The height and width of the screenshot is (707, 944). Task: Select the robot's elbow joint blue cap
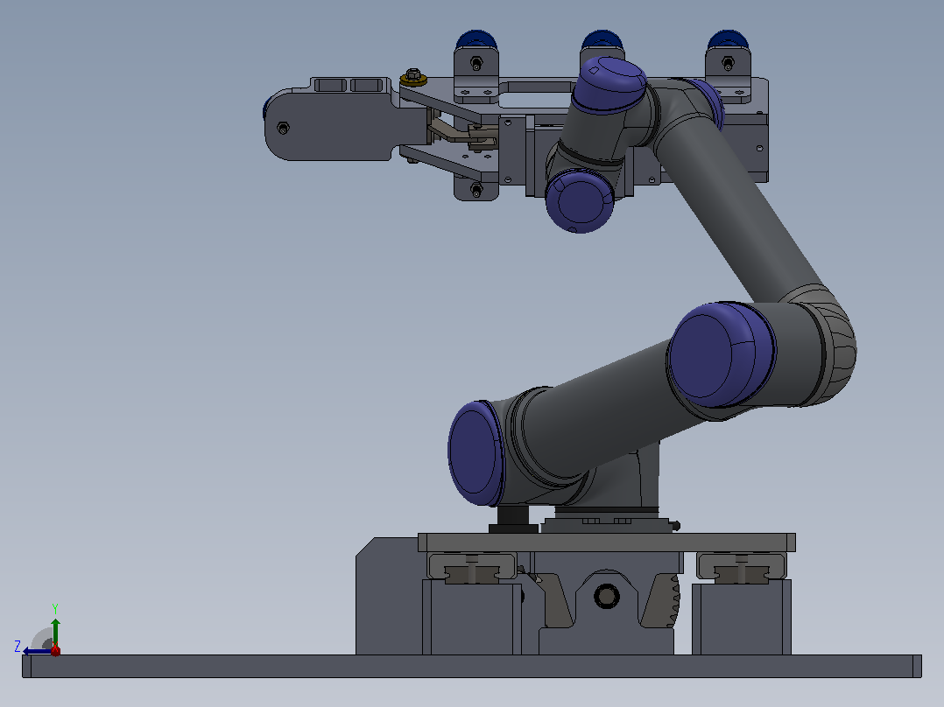[x=722, y=353]
